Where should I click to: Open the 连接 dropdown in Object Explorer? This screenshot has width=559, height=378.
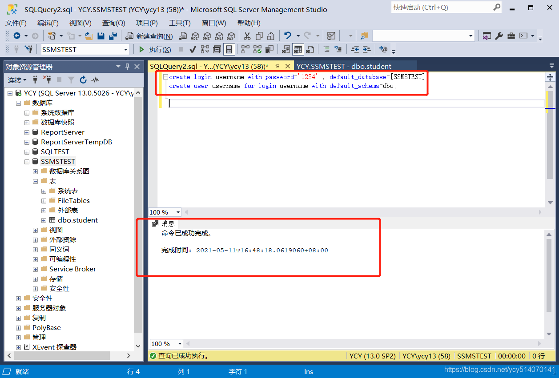click(17, 80)
